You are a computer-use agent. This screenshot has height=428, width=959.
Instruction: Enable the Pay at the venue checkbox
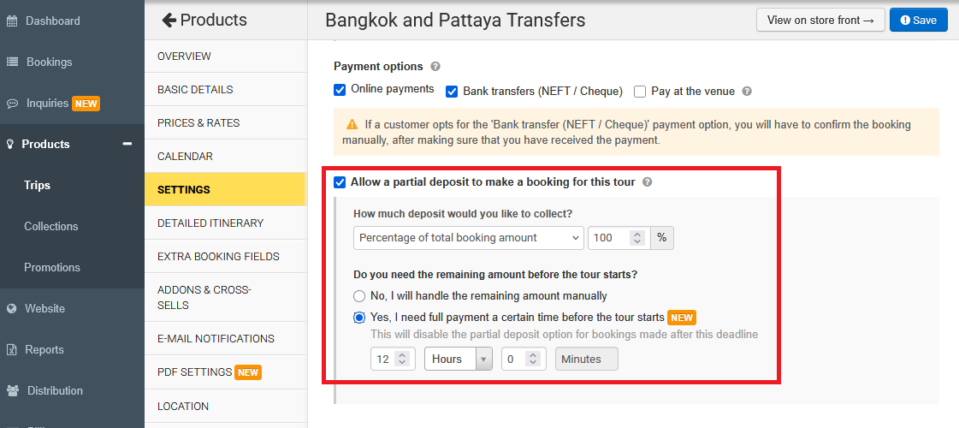point(640,92)
